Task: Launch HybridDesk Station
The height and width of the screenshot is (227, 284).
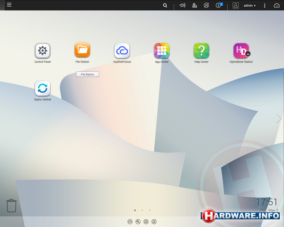Action: (x=241, y=51)
